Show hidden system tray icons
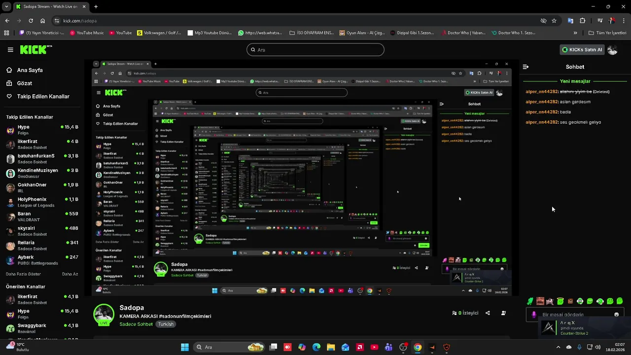The width and height of the screenshot is (631, 355). pos(558,347)
